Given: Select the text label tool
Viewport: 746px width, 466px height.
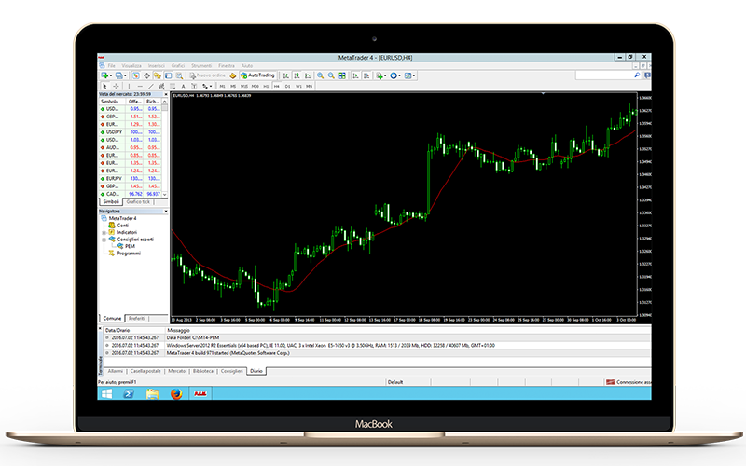Looking at the screenshot, I should tap(194, 86).
